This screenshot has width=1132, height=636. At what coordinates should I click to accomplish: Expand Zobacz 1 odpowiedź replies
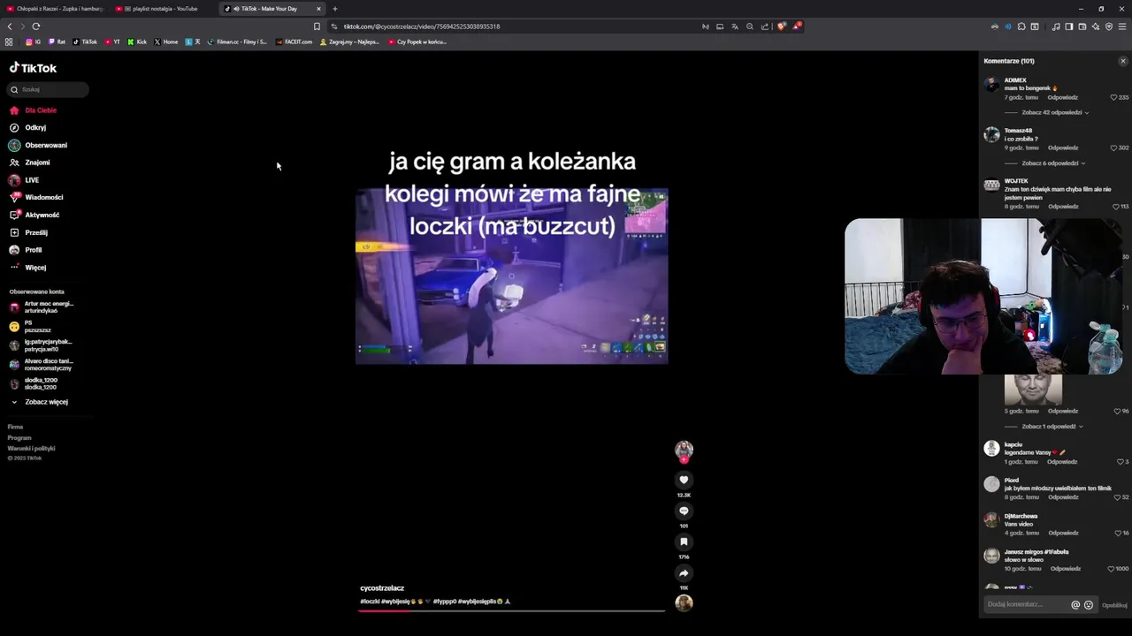[x=1052, y=427]
